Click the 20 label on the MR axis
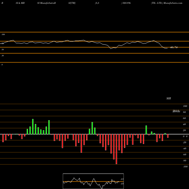 pyautogui.click(x=184, y=130)
